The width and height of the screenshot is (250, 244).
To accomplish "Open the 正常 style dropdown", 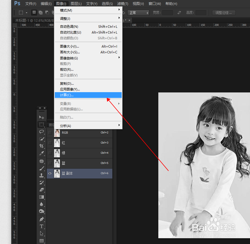I will (138, 13).
